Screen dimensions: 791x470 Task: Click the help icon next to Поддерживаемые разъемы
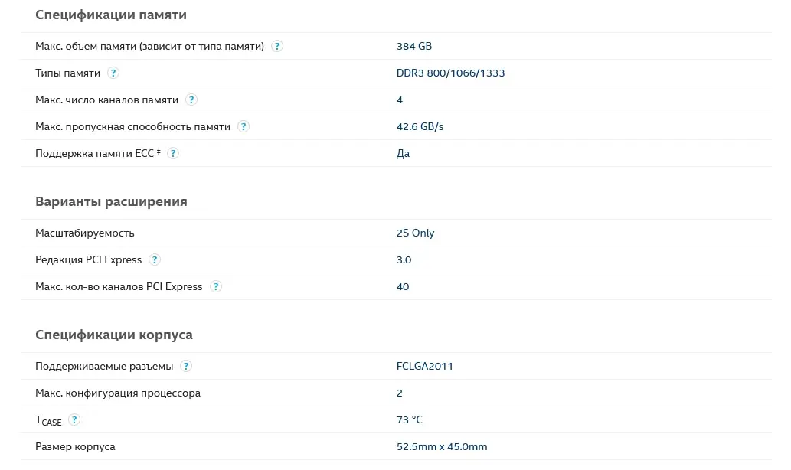(x=186, y=366)
